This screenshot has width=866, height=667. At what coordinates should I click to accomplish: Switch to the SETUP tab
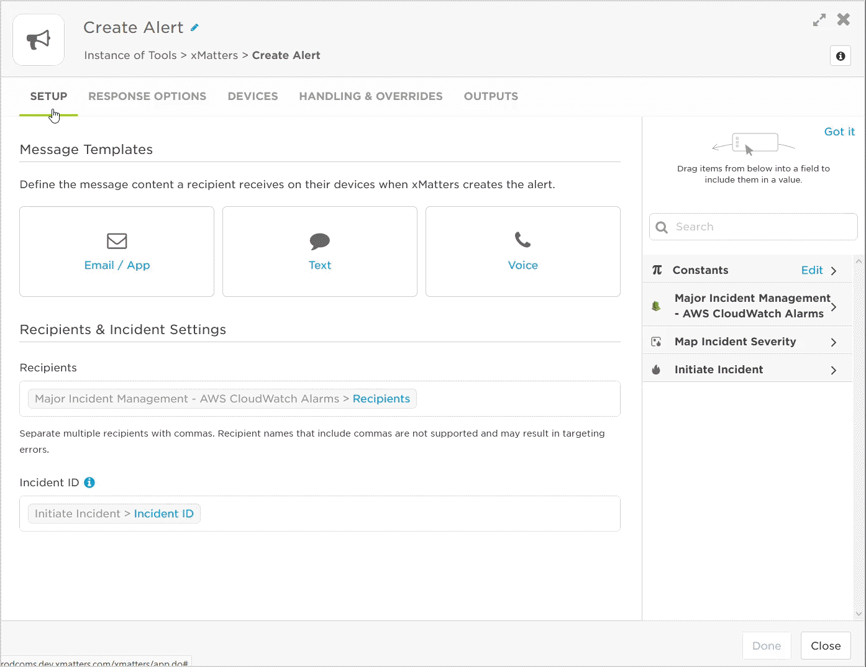tap(48, 96)
